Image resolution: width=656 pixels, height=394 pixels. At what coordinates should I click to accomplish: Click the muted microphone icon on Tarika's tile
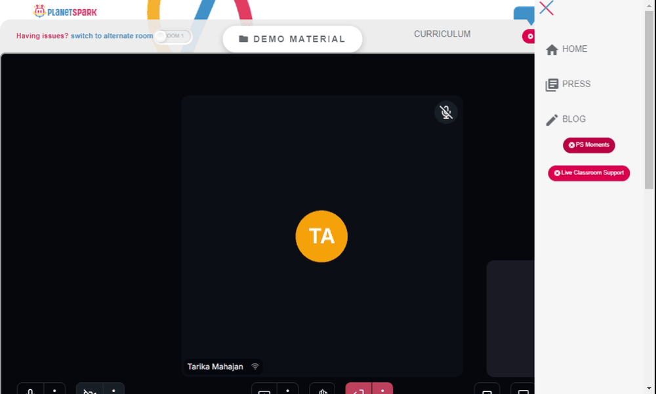(446, 112)
